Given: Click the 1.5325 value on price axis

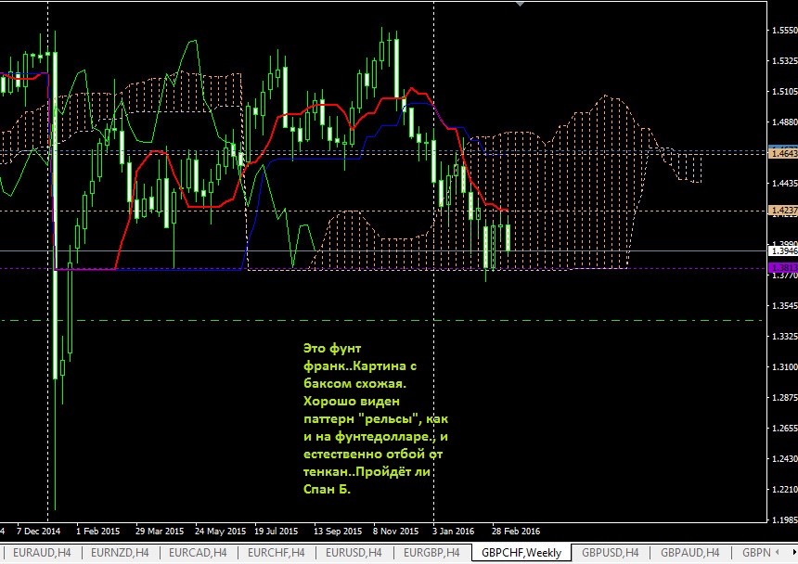Looking at the screenshot, I should tap(785, 61).
